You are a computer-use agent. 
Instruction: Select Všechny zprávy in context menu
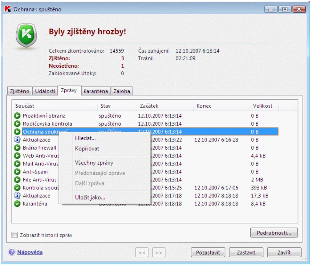pyautogui.click(x=105, y=163)
